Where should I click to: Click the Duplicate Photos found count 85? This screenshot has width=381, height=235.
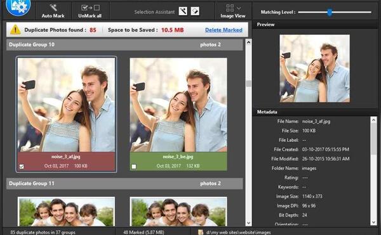(x=93, y=30)
